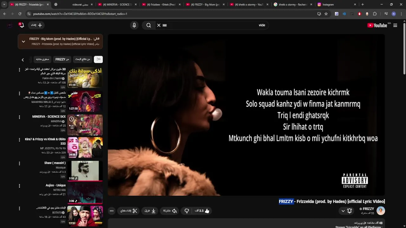The image size is (406, 228).
Task: View site information icon in address bar
Action: point(29,14)
